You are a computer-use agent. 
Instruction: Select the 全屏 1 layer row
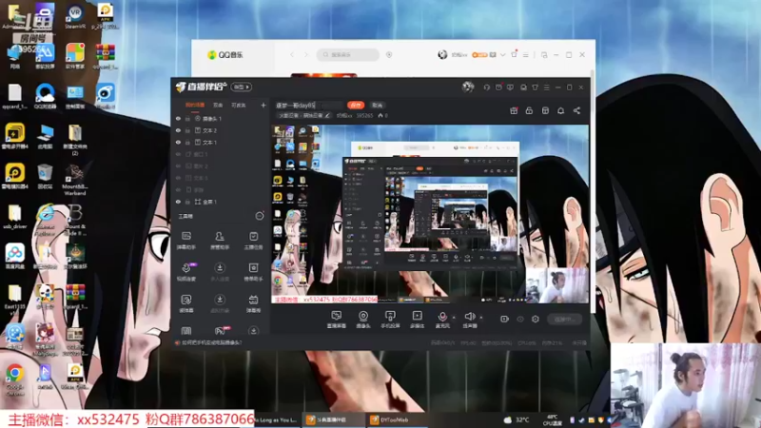click(222, 202)
